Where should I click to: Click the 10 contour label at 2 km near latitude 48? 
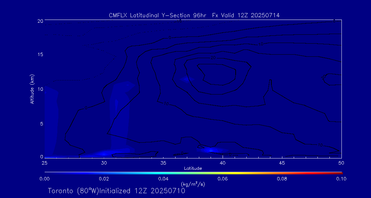pos(321,145)
